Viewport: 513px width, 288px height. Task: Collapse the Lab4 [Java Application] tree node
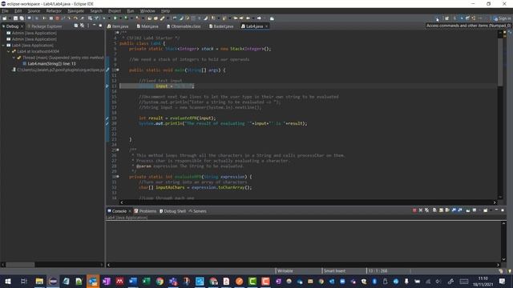tap(3, 46)
